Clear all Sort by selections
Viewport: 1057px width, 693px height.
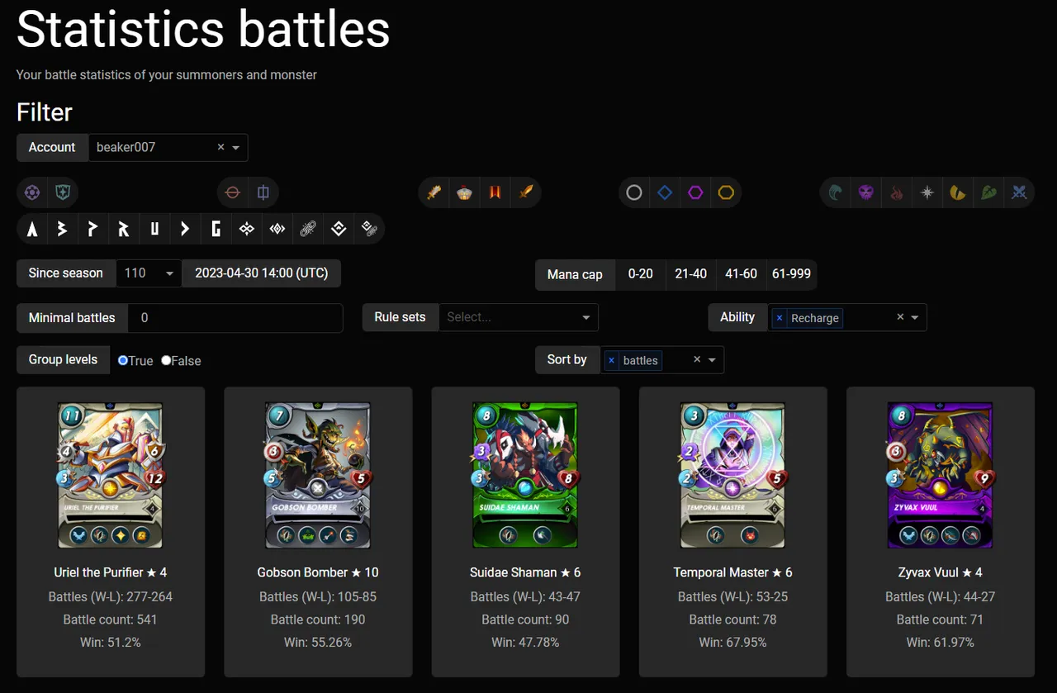pyautogui.click(x=697, y=359)
